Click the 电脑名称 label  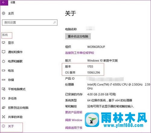[x=71, y=29]
